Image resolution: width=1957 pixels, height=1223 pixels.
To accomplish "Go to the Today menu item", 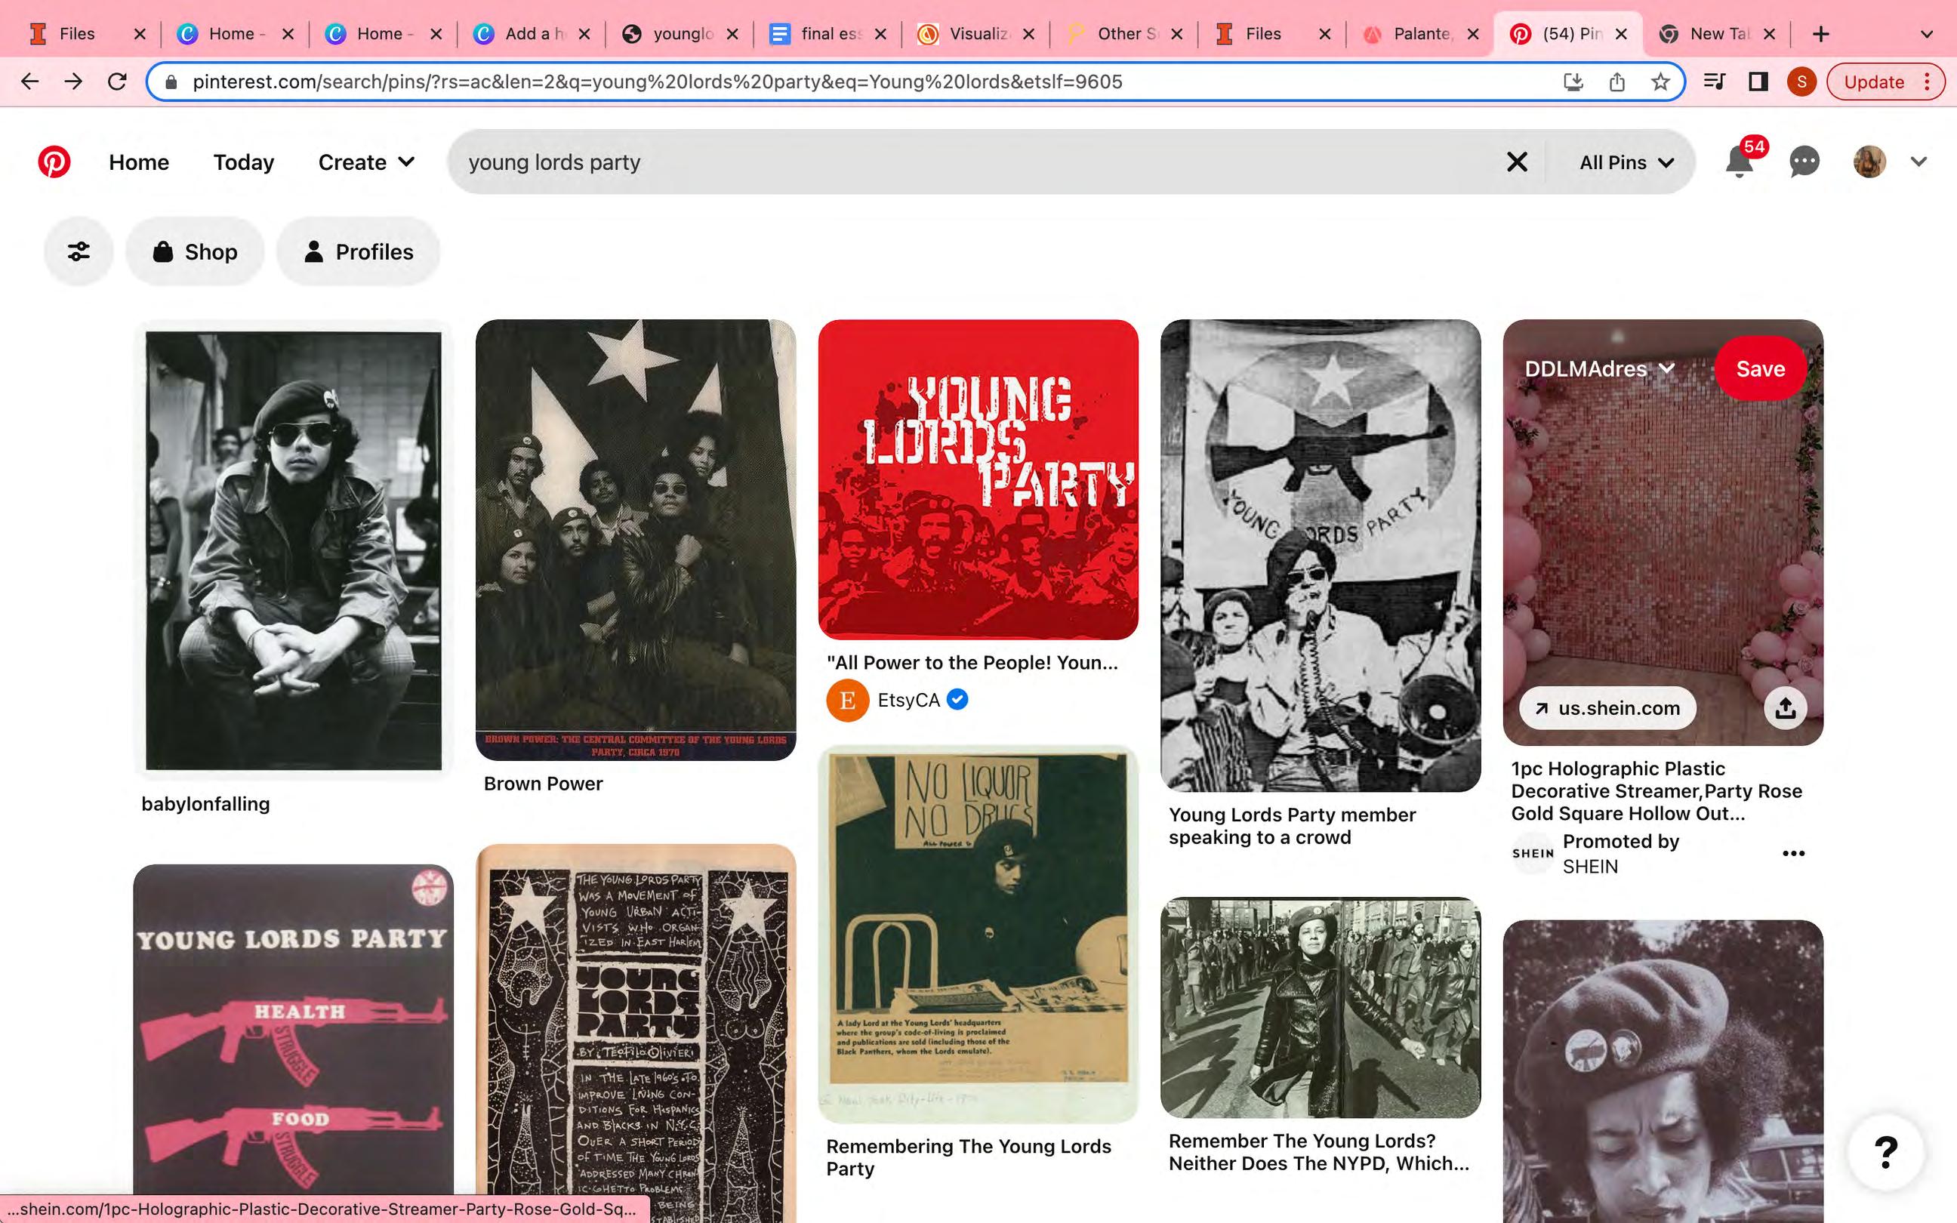I will coord(243,162).
